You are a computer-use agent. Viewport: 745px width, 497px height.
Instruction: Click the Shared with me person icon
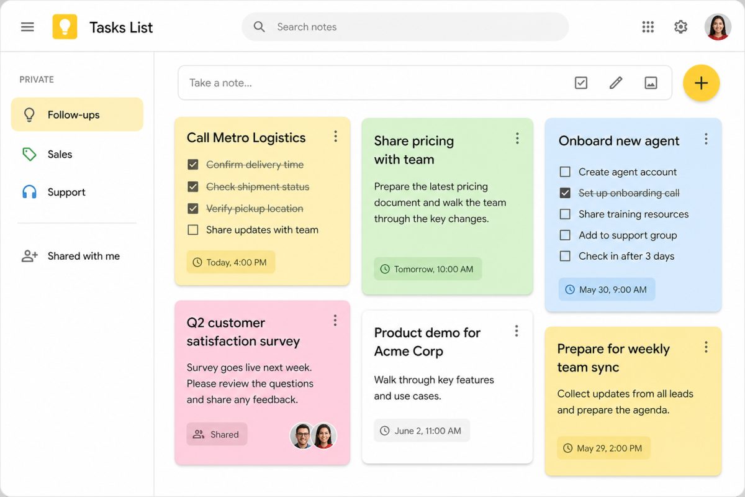coord(30,256)
